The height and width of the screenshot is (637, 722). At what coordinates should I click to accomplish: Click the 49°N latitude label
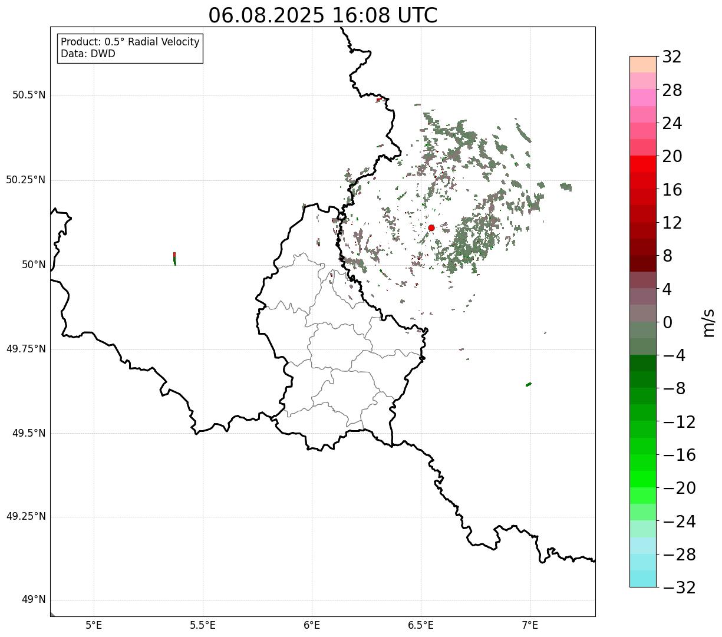[34, 600]
